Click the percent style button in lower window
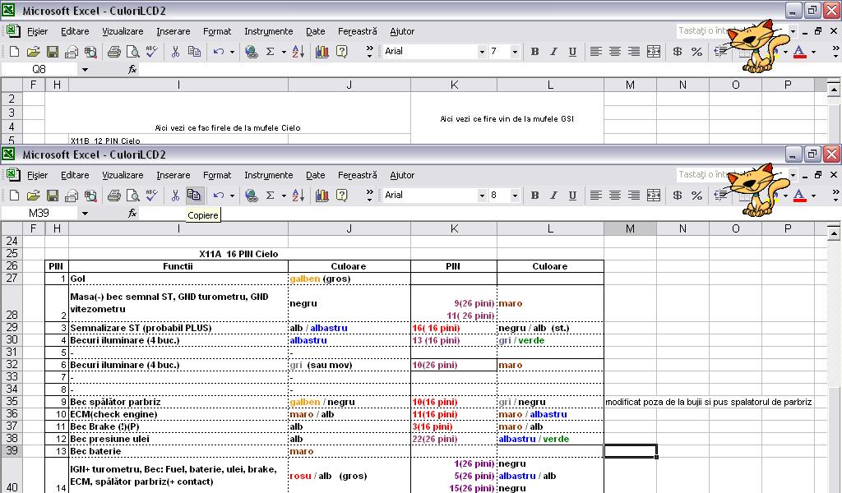The image size is (842, 493). tap(696, 196)
